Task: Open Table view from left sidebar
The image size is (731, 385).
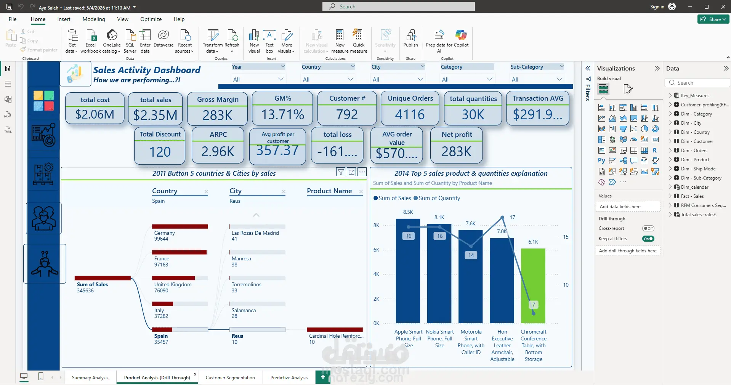Action: (x=8, y=84)
